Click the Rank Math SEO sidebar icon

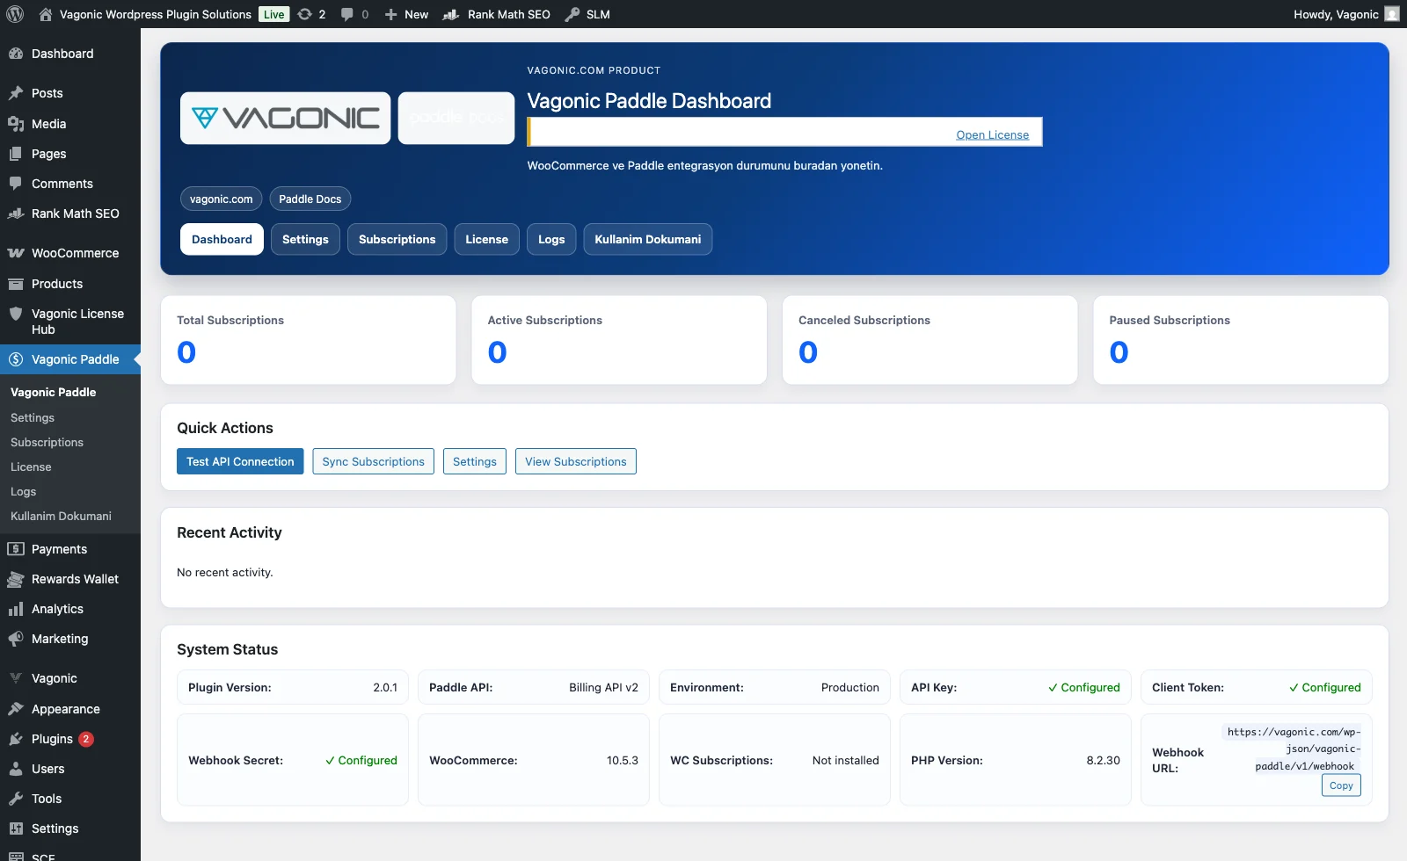tap(16, 213)
